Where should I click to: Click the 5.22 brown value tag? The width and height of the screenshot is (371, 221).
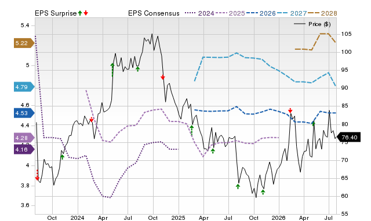point(24,43)
